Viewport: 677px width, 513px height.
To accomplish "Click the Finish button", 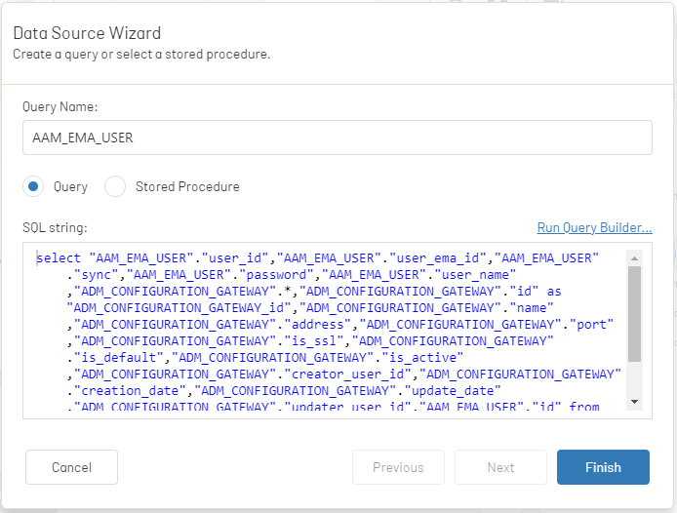I will coord(603,467).
